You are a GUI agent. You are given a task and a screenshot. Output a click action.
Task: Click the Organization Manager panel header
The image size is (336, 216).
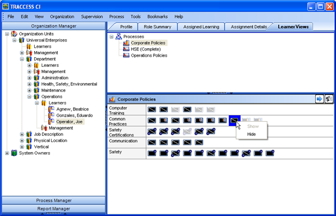pyautogui.click(x=53, y=26)
